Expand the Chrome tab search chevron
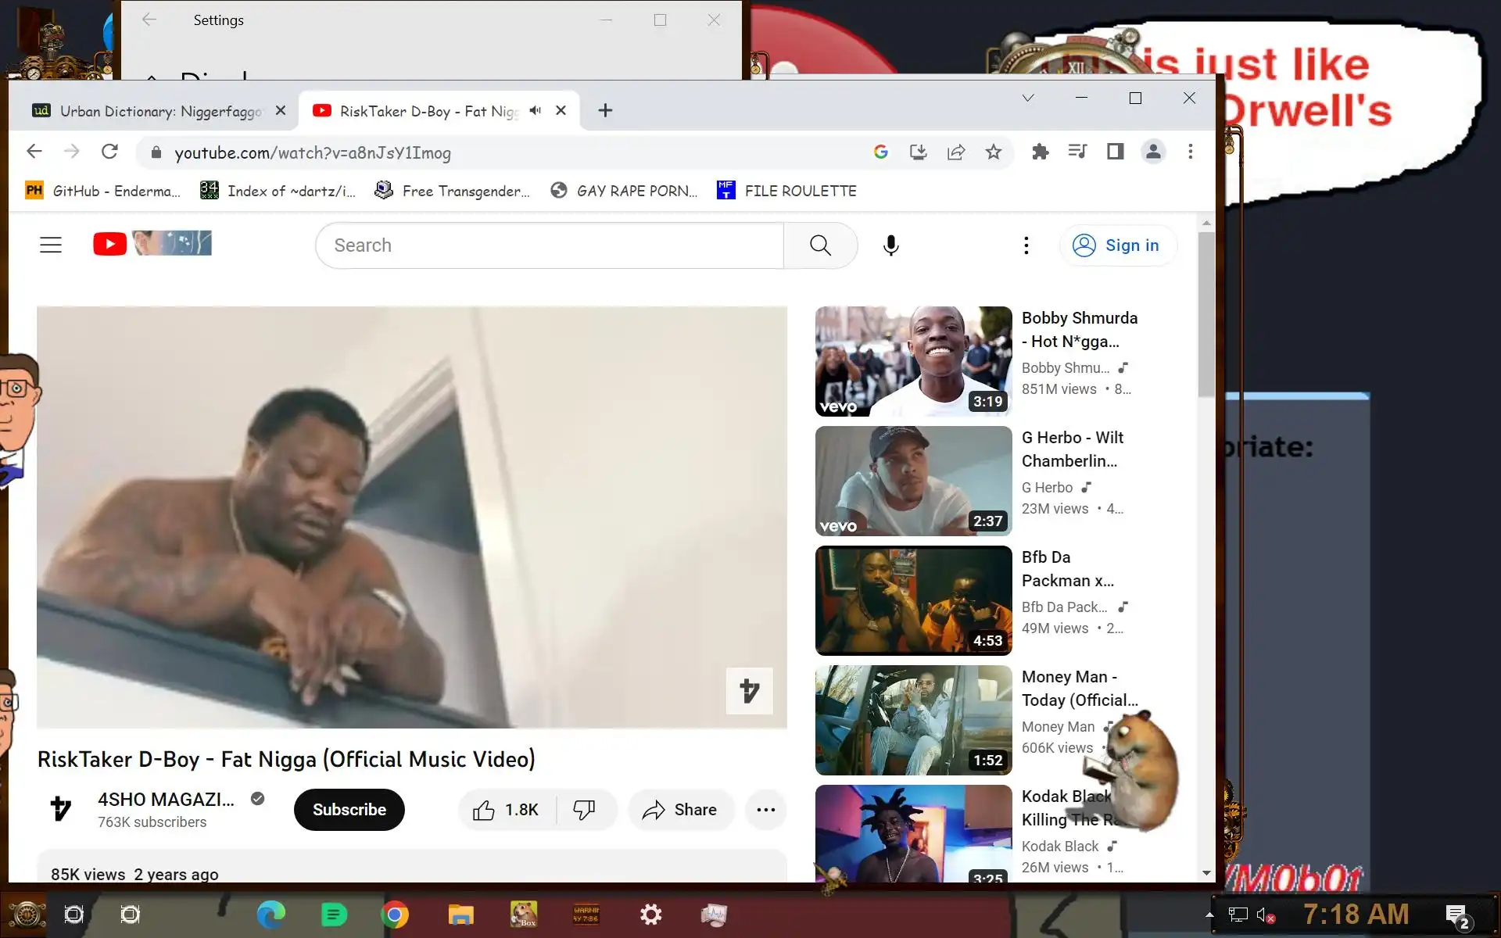1501x938 pixels. tap(1028, 98)
